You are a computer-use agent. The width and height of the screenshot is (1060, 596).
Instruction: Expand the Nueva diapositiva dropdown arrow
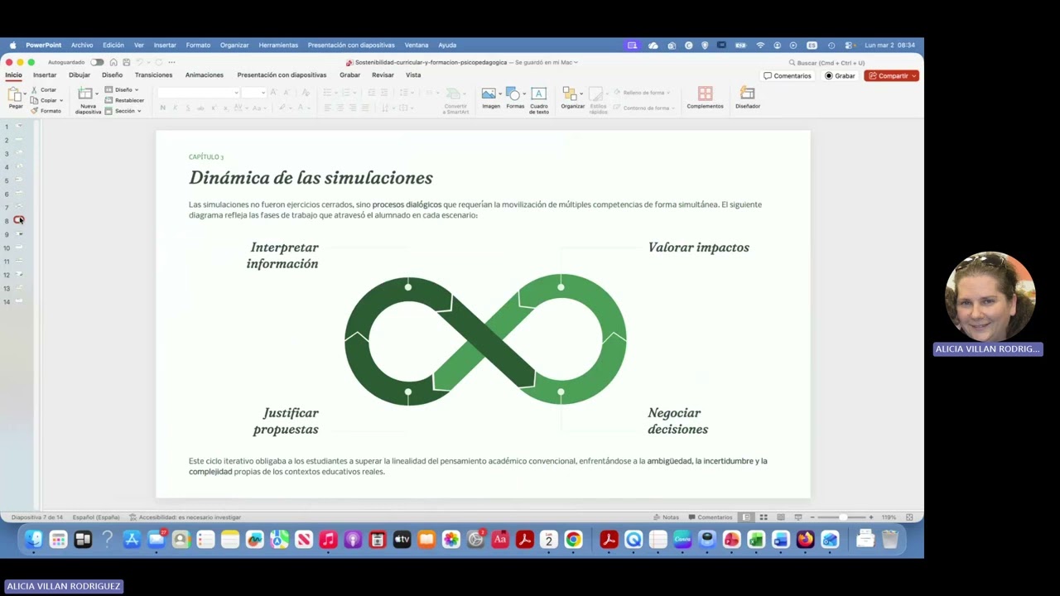[97, 94]
